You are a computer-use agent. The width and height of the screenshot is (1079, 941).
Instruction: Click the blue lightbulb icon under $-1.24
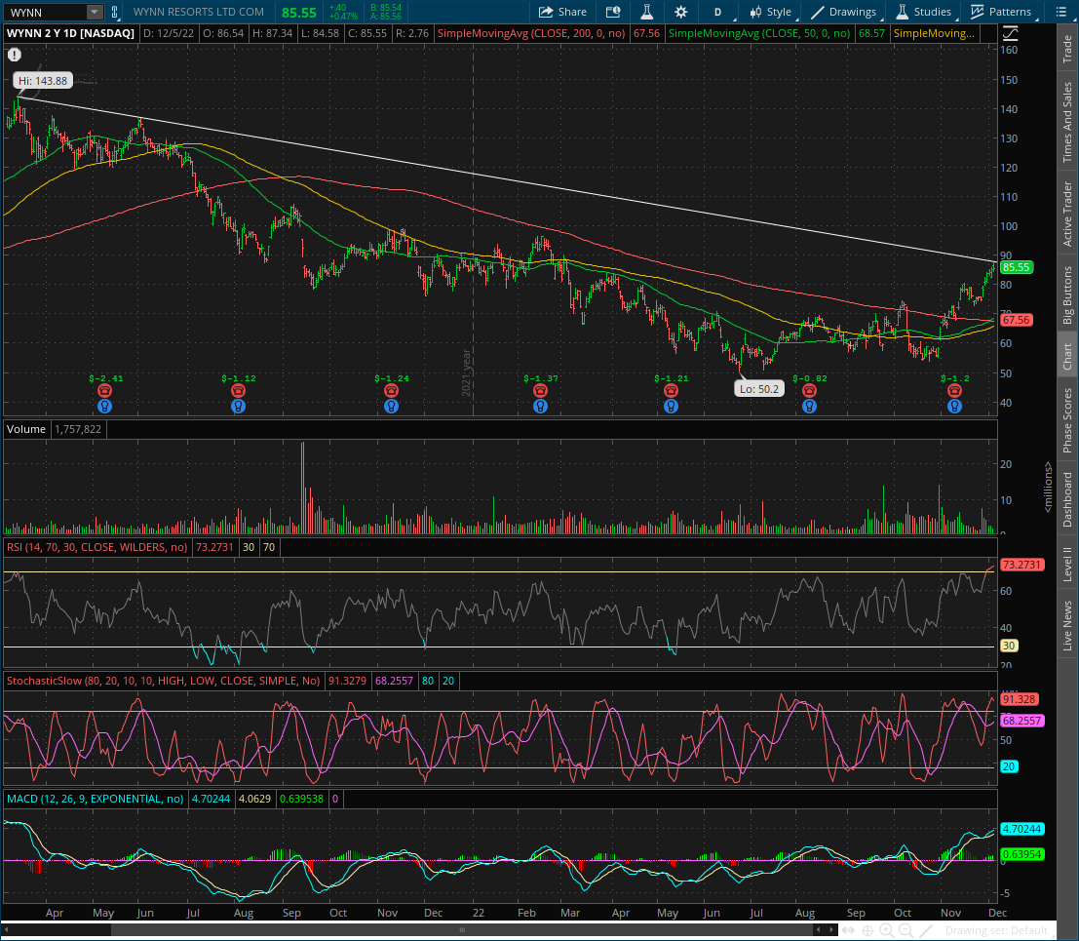point(391,406)
